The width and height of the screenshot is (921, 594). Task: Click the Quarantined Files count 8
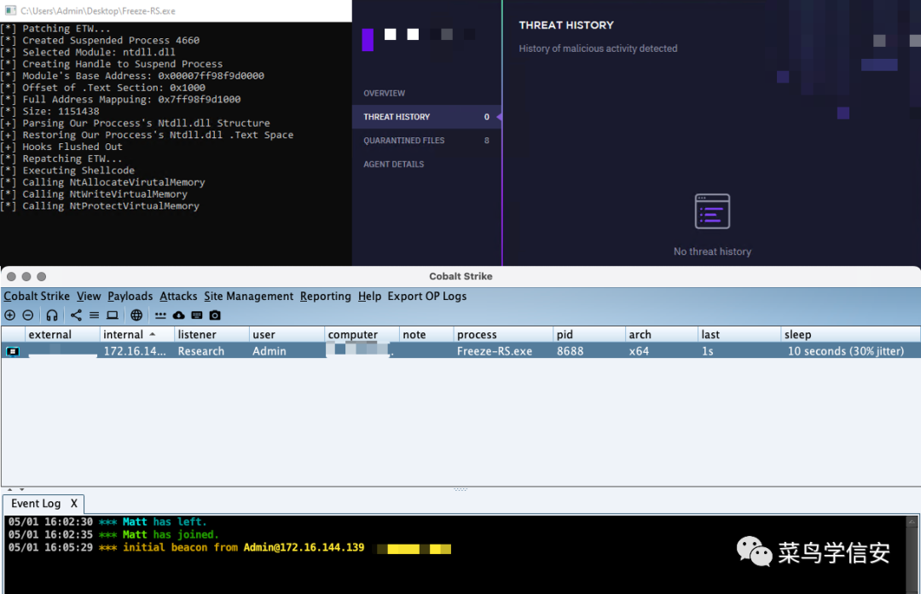coord(486,141)
